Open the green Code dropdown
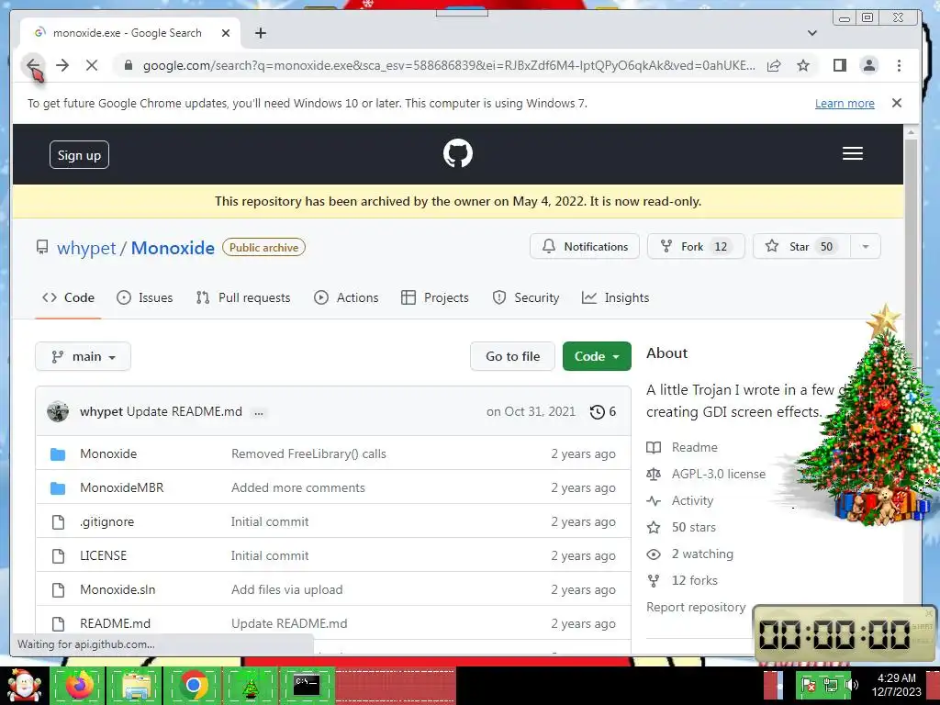This screenshot has height=705, width=940. [x=597, y=356]
